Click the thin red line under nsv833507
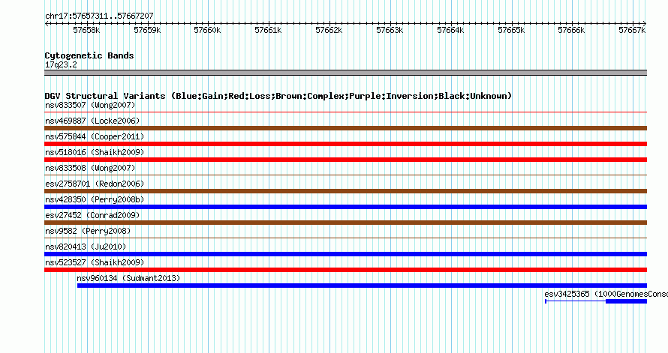 (x=345, y=112)
